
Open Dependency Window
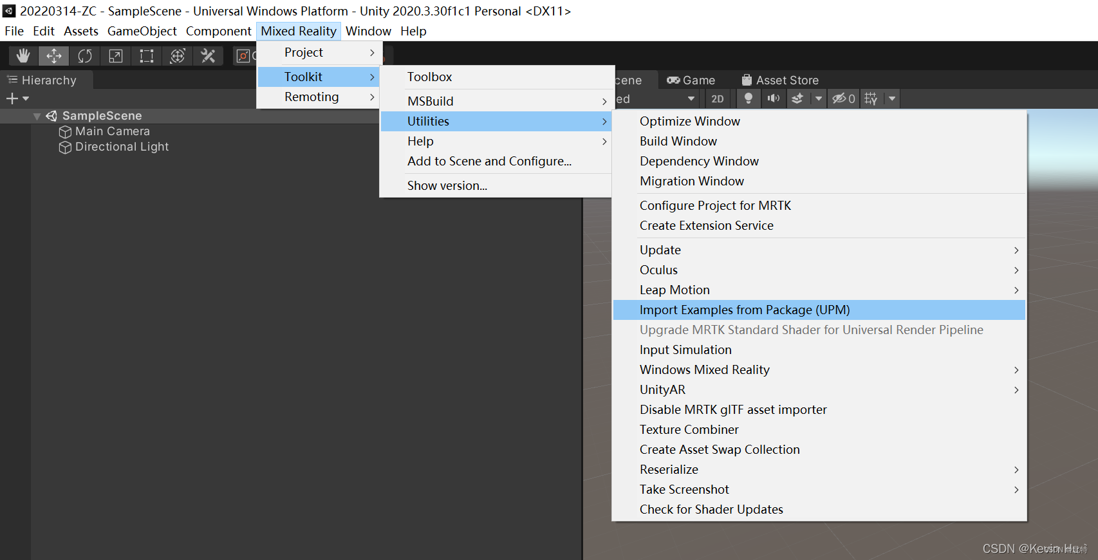click(819, 161)
